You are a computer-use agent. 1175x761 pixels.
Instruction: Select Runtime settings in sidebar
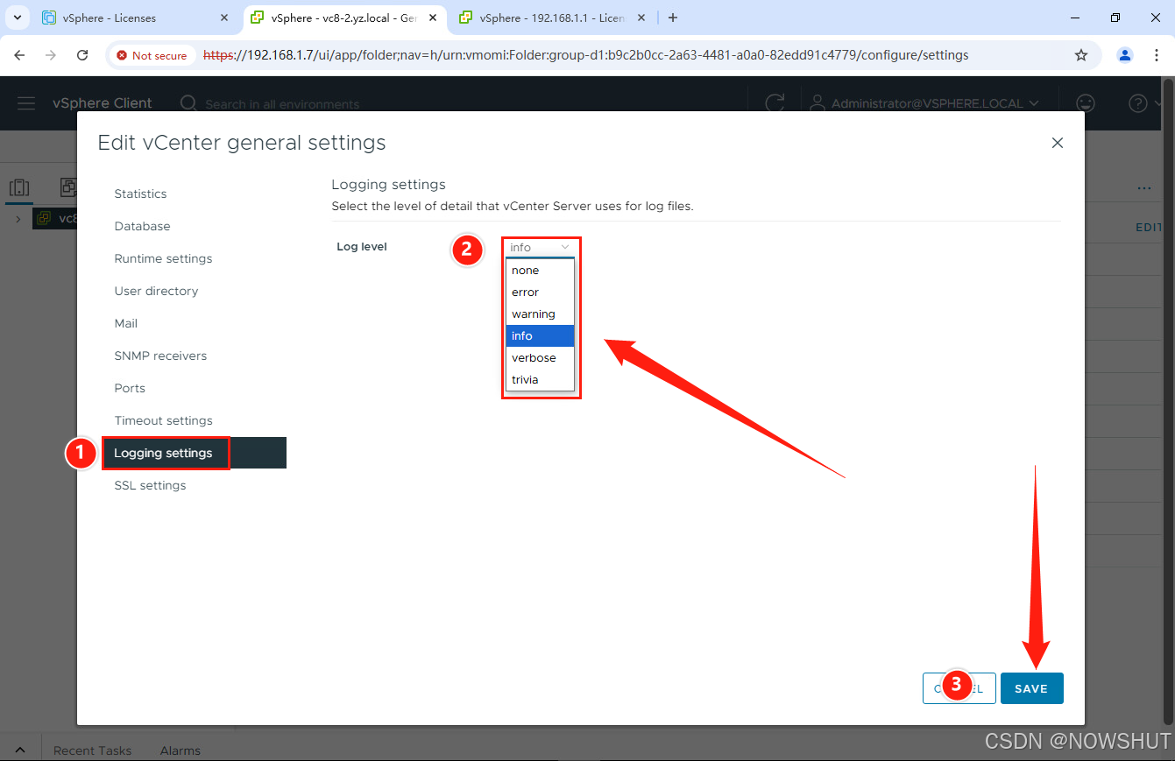tap(163, 258)
